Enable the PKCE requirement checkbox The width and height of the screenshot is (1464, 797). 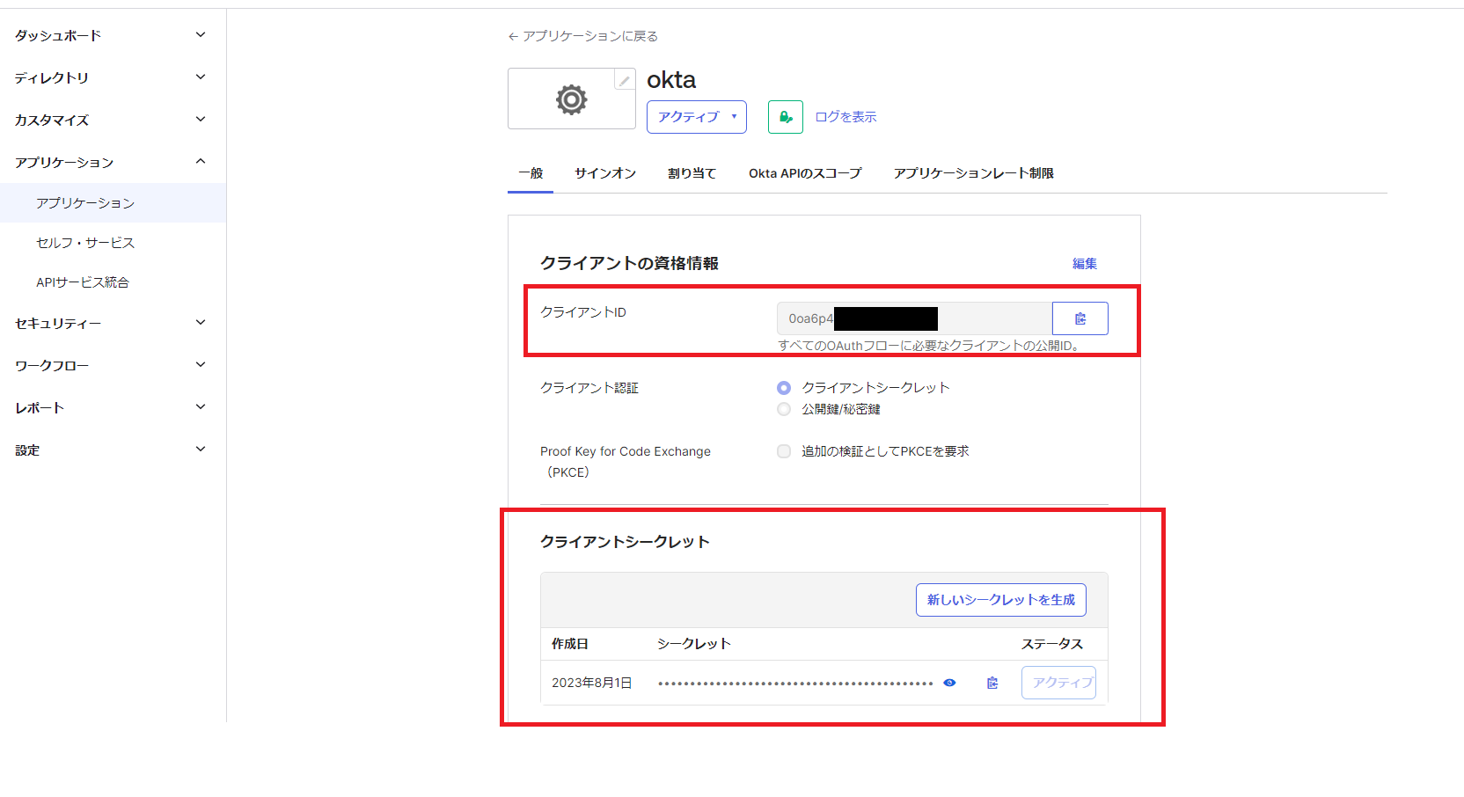tap(784, 451)
